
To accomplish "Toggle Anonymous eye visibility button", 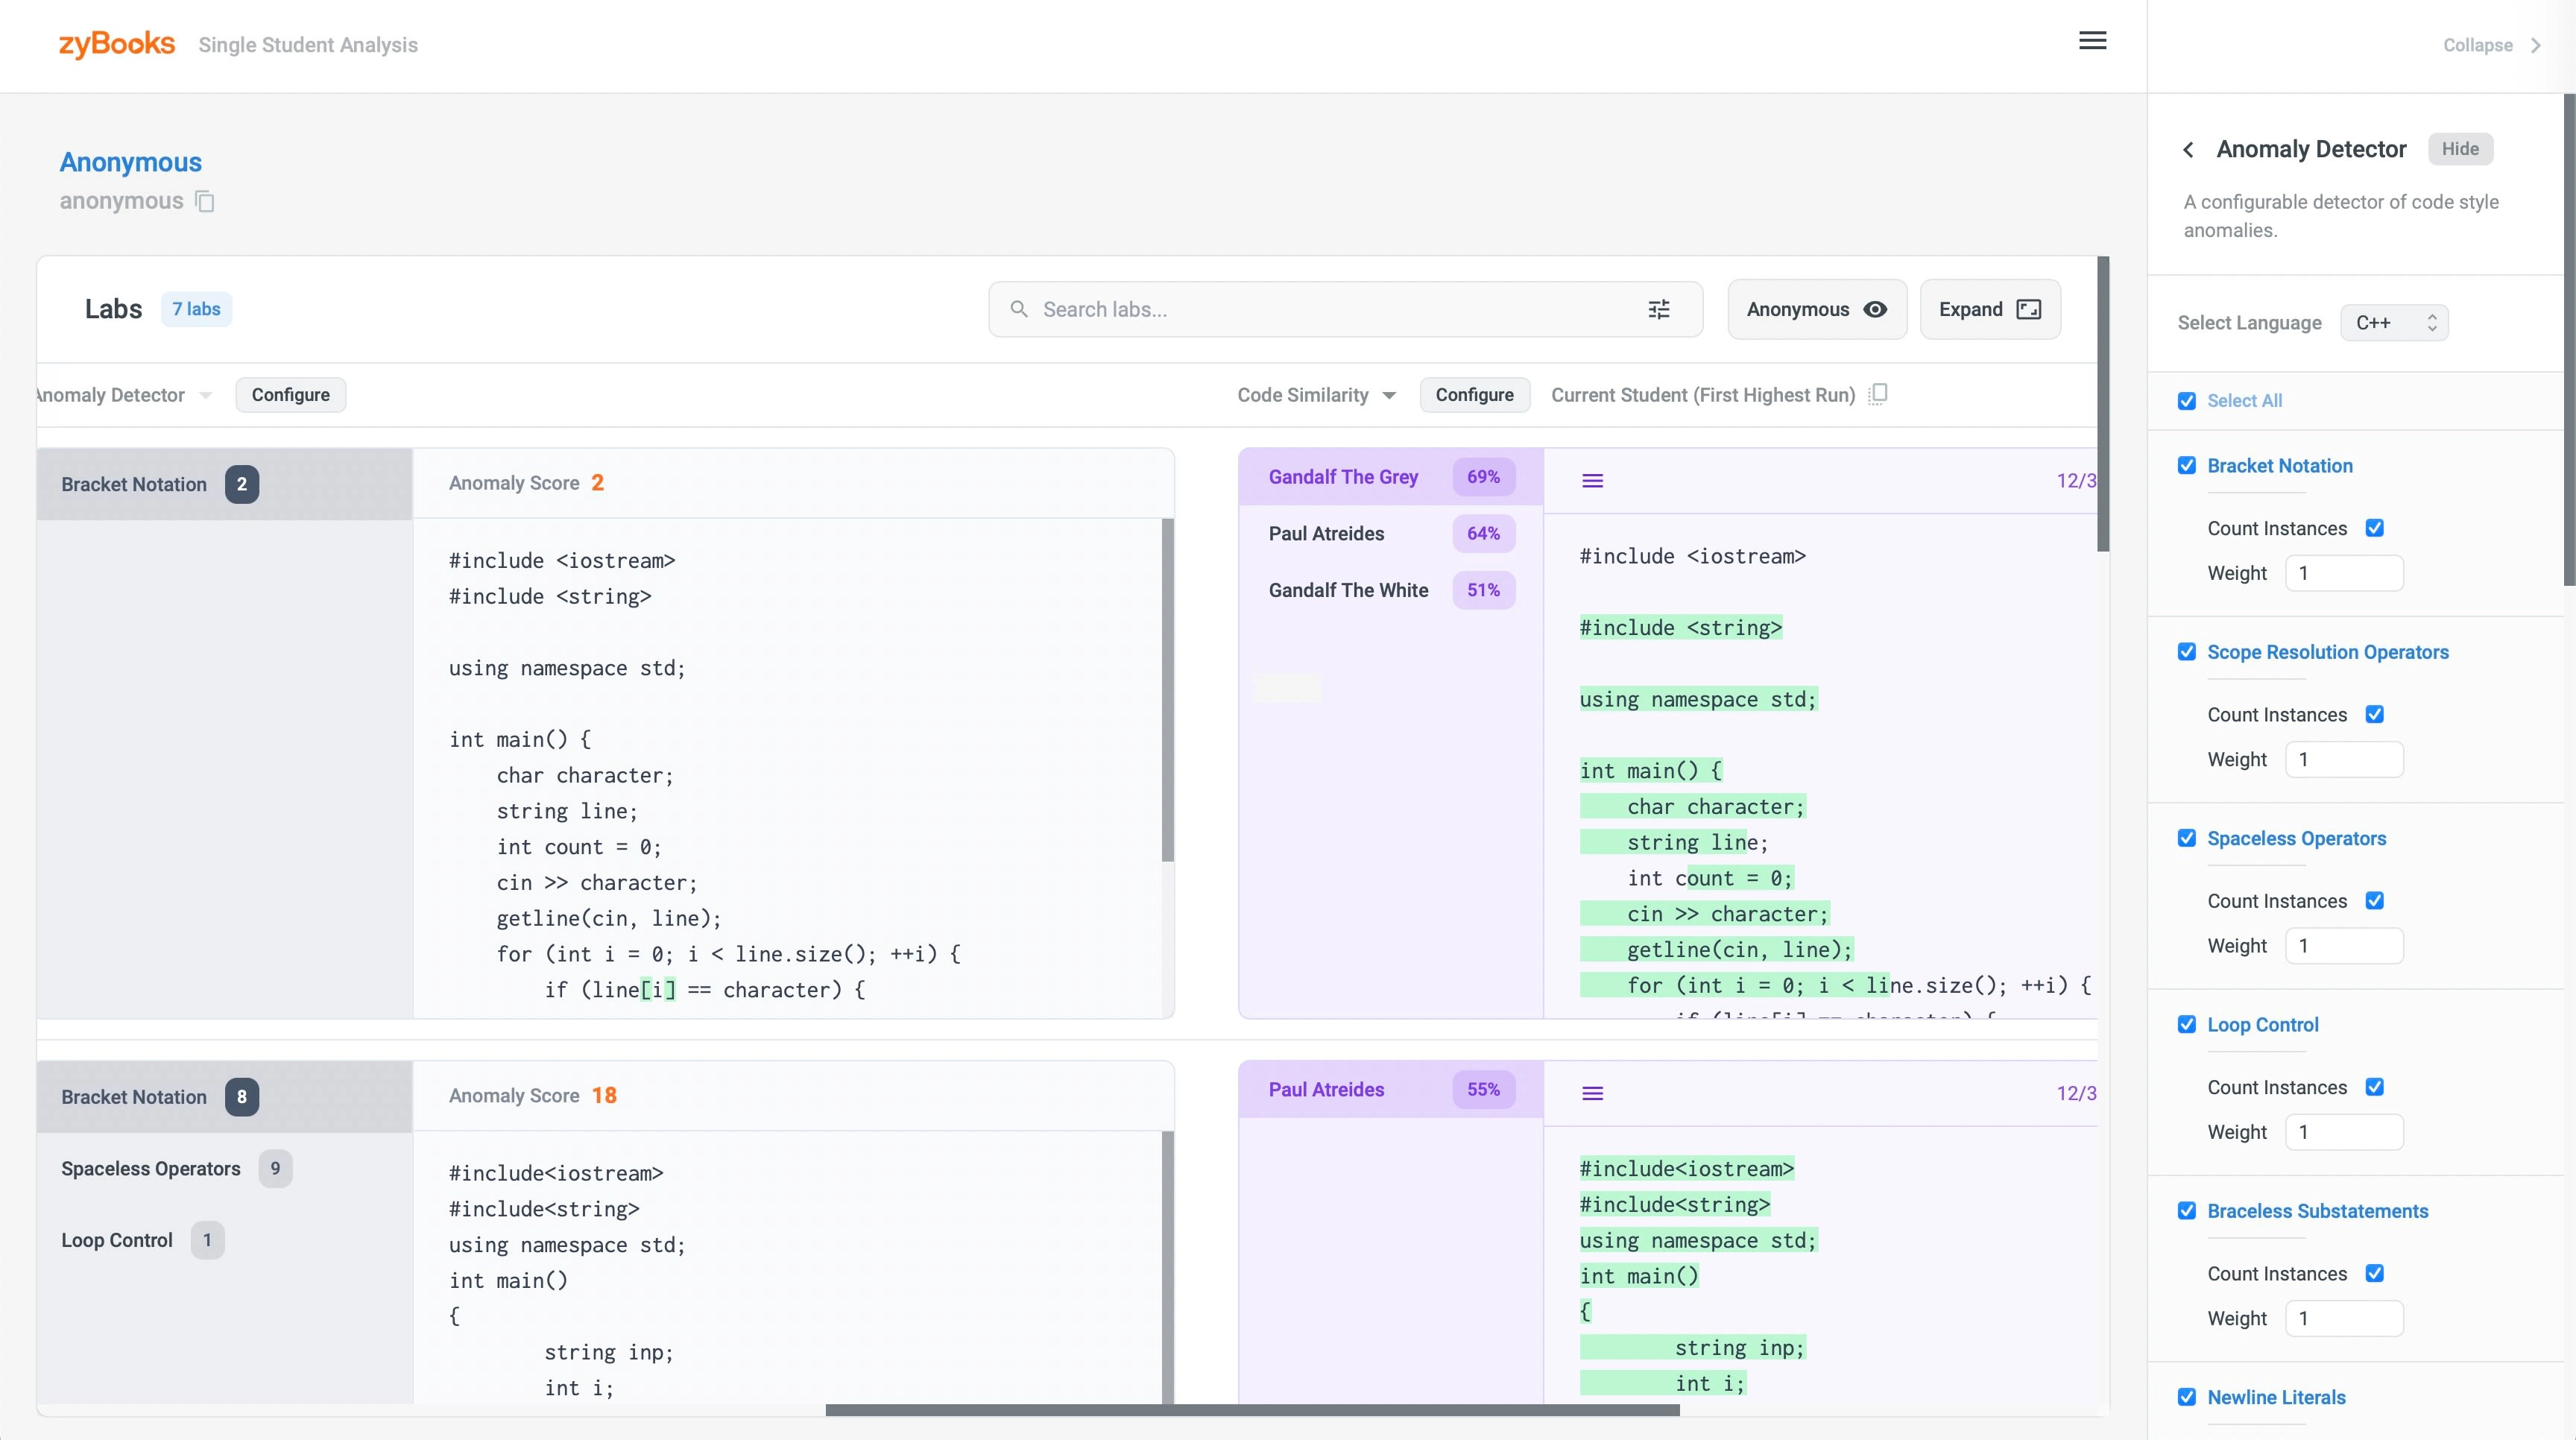I will pos(1816,310).
